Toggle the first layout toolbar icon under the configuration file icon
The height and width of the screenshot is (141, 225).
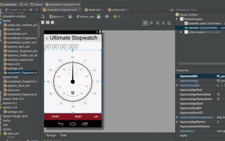pyautogui.click(x=43, y=22)
